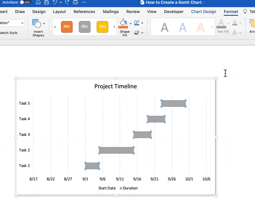This screenshot has width=255, height=202.
Task: Select the Format tab
Action: [x=231, y=12]
